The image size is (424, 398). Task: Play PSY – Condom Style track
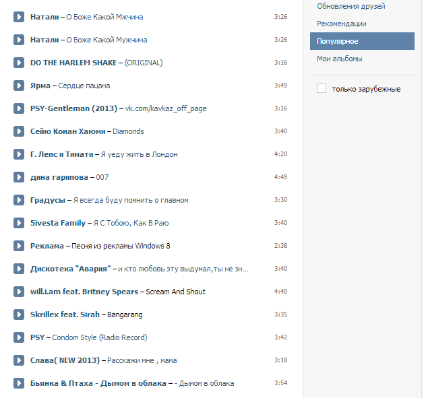[19, 337]
